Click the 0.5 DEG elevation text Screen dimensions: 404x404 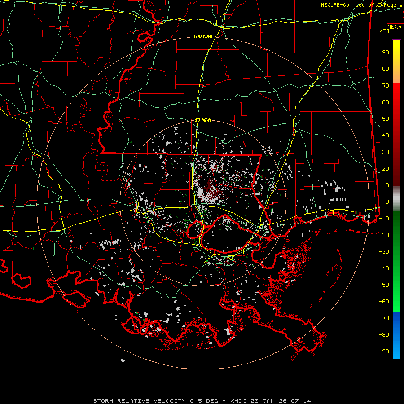pyautogui.click(x=204, y=401)
